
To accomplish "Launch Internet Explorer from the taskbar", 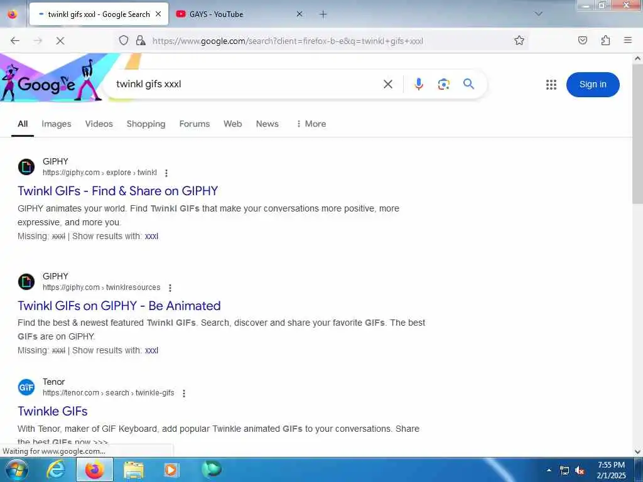I will tap(56, 469).
